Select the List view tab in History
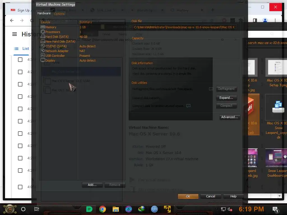287x215 pixels. [21, 49]
